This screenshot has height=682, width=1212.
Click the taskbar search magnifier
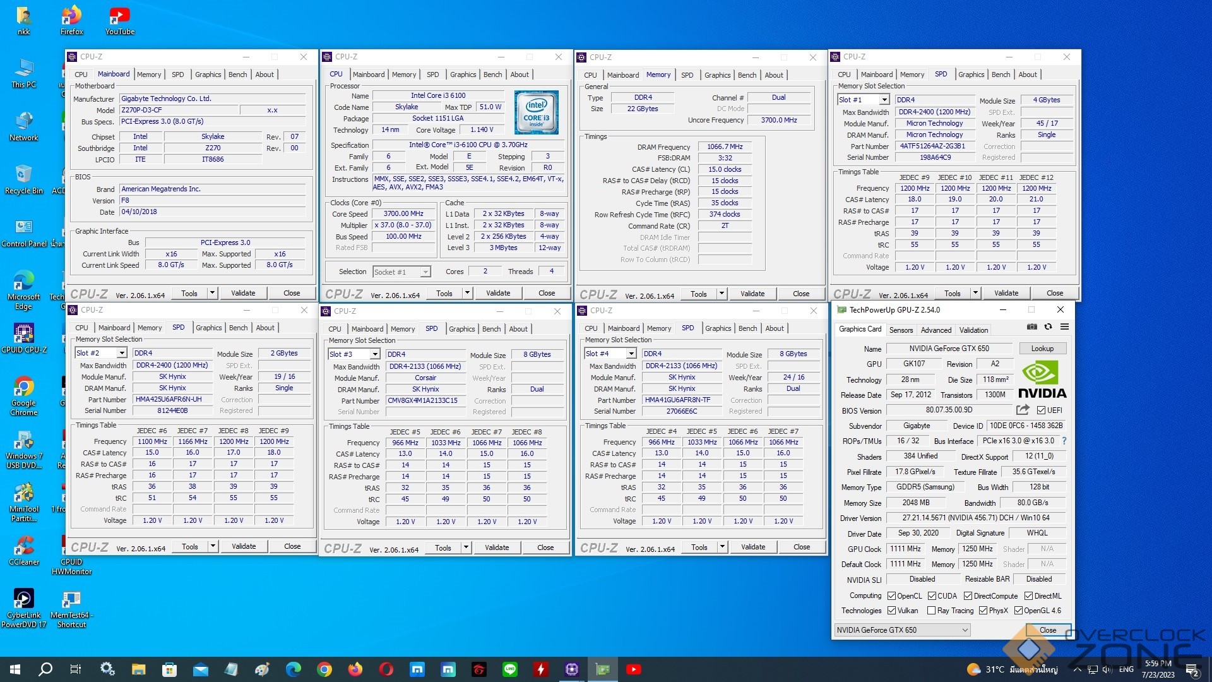click(45, 669)
